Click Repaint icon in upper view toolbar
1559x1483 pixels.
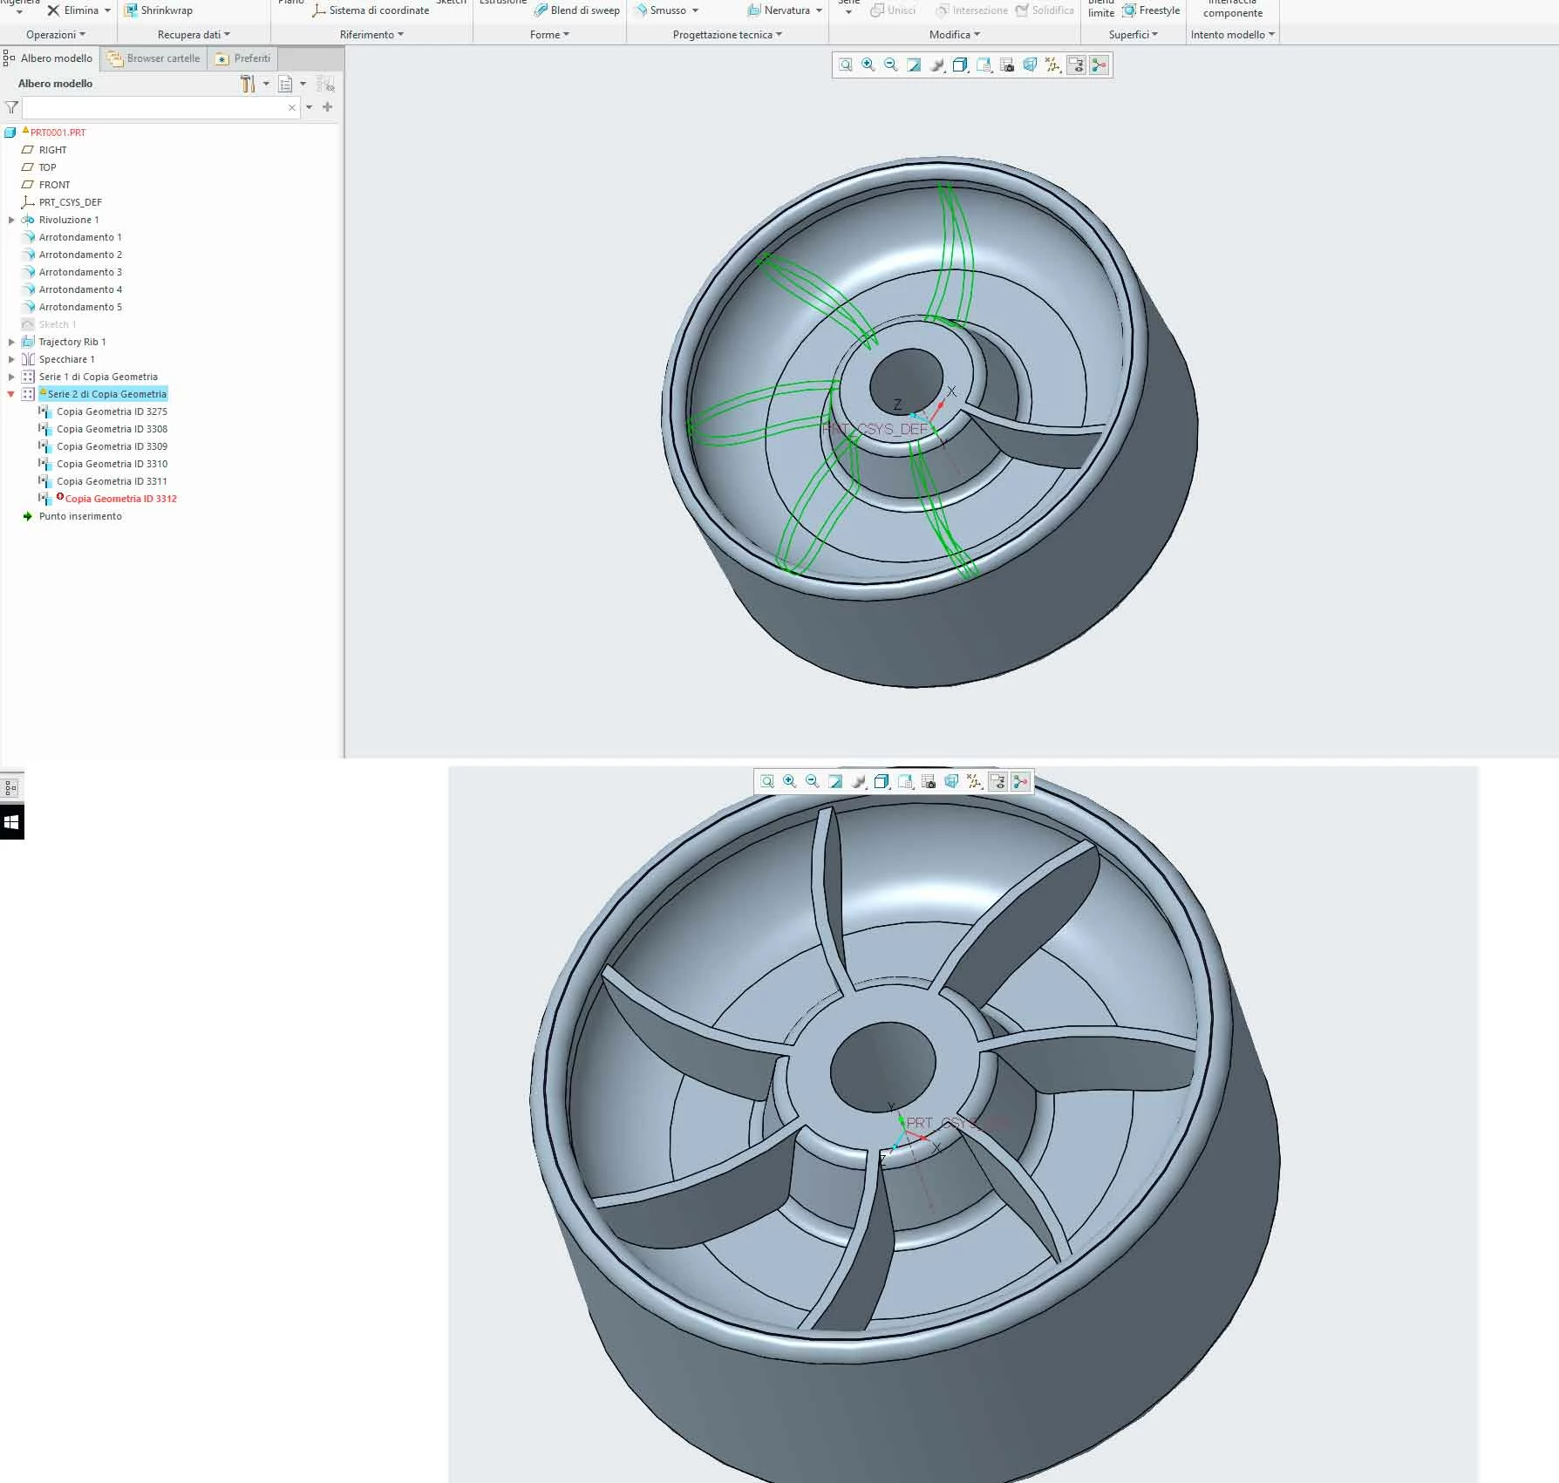(x=914, y=65)
